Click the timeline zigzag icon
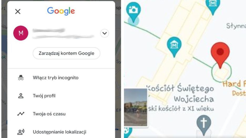Image resolution: width=246 pixels, height=138 pixels. tap(21, 114)
